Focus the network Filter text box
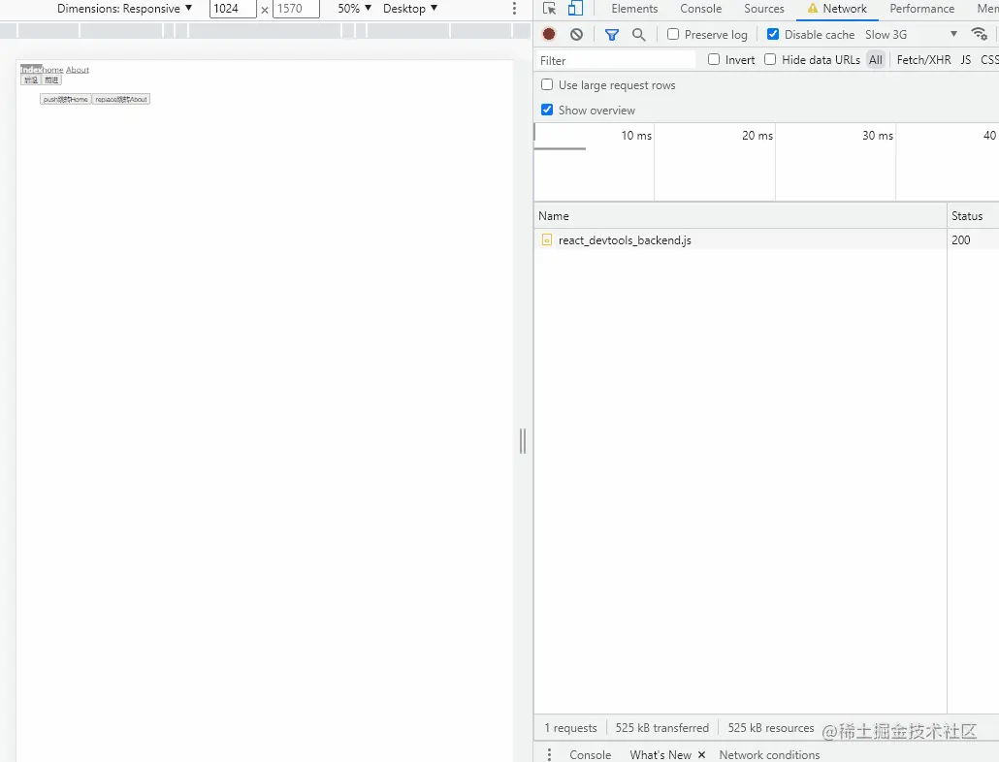Viewport: 999px width, 762px height. pos(616,60)
